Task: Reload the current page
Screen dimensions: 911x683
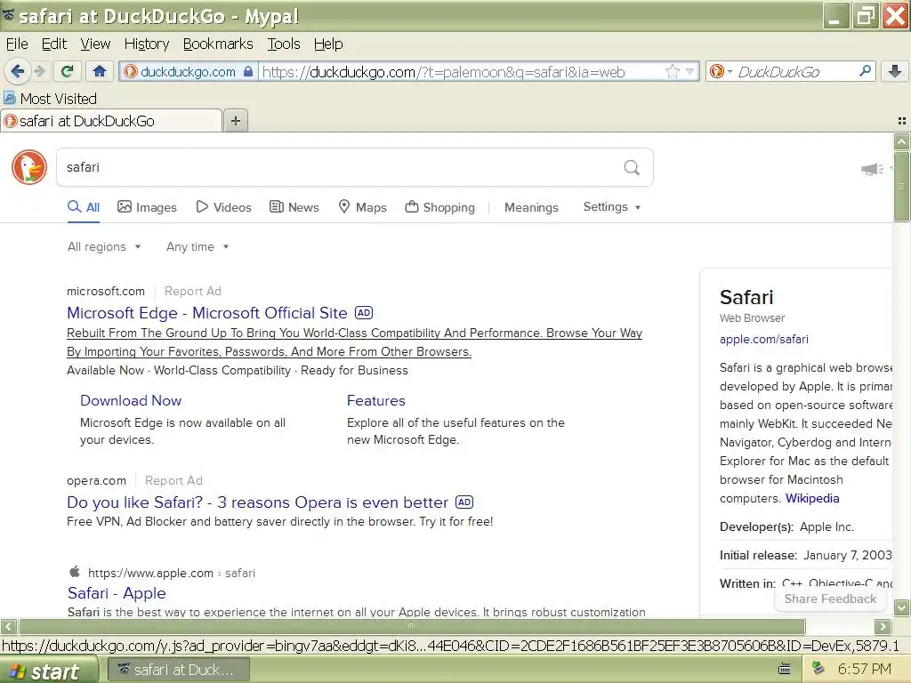Action: coord(68,71)
